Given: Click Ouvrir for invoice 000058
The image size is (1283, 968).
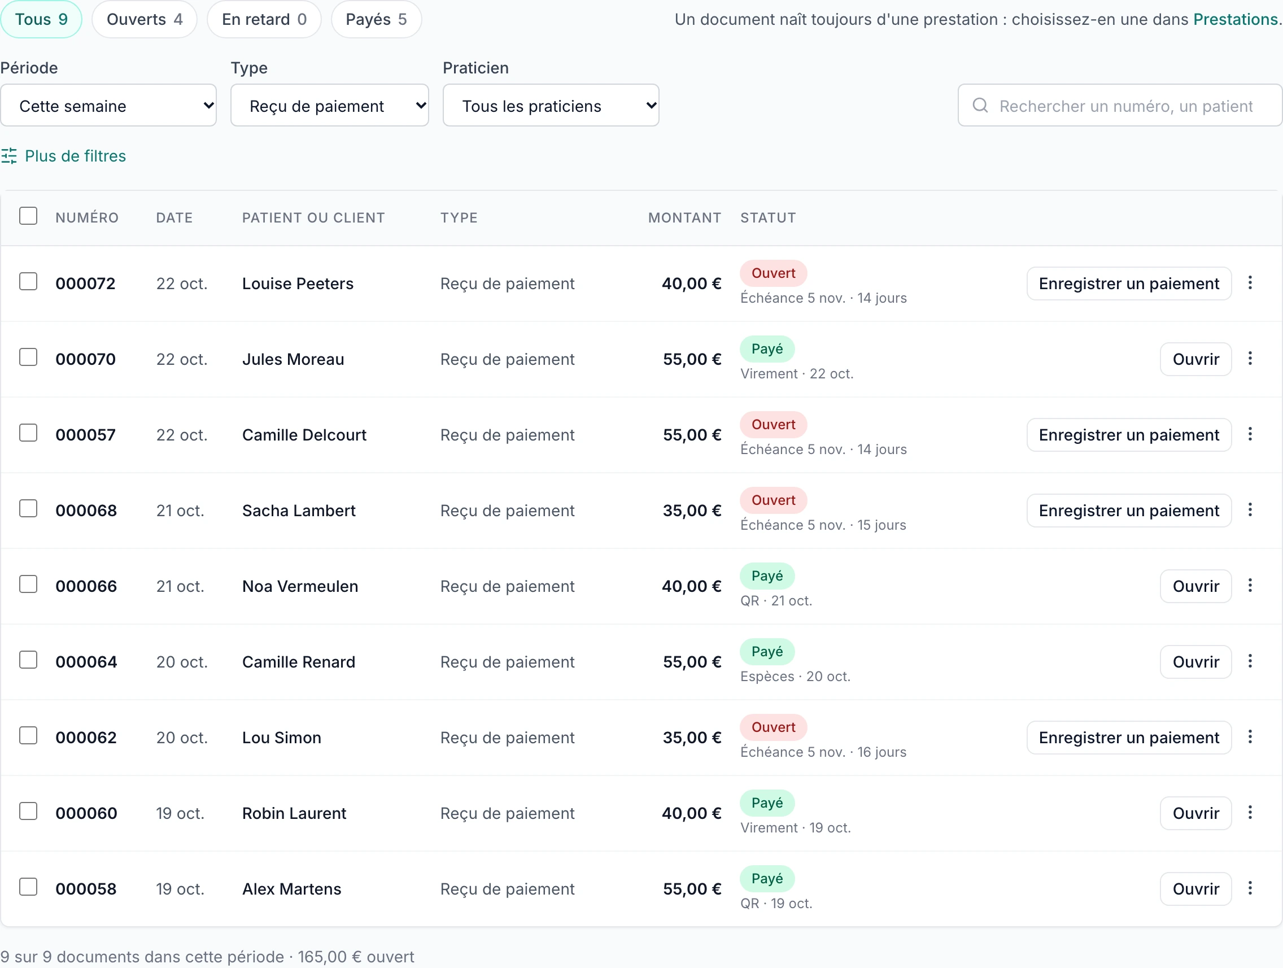Looking at the screenshot, I should pos(1195,889).
